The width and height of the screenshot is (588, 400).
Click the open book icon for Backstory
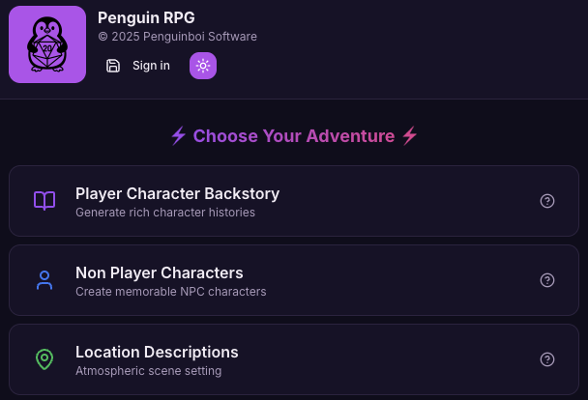(x=44, y=201)
